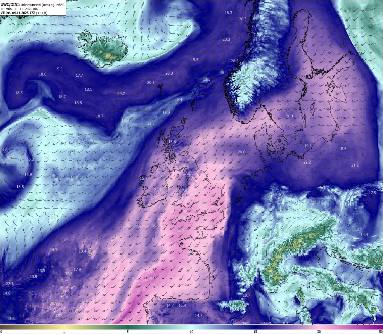Viewport: 383px width, 334px height.
Task: Click the 18.5 value label
Action: 78,103
